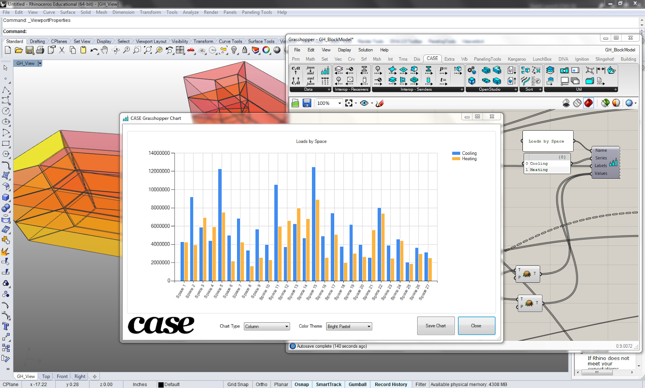Expand the Sort panel in CASE ribbon
The image size is (645, 388).
click(x=540, y=90)
